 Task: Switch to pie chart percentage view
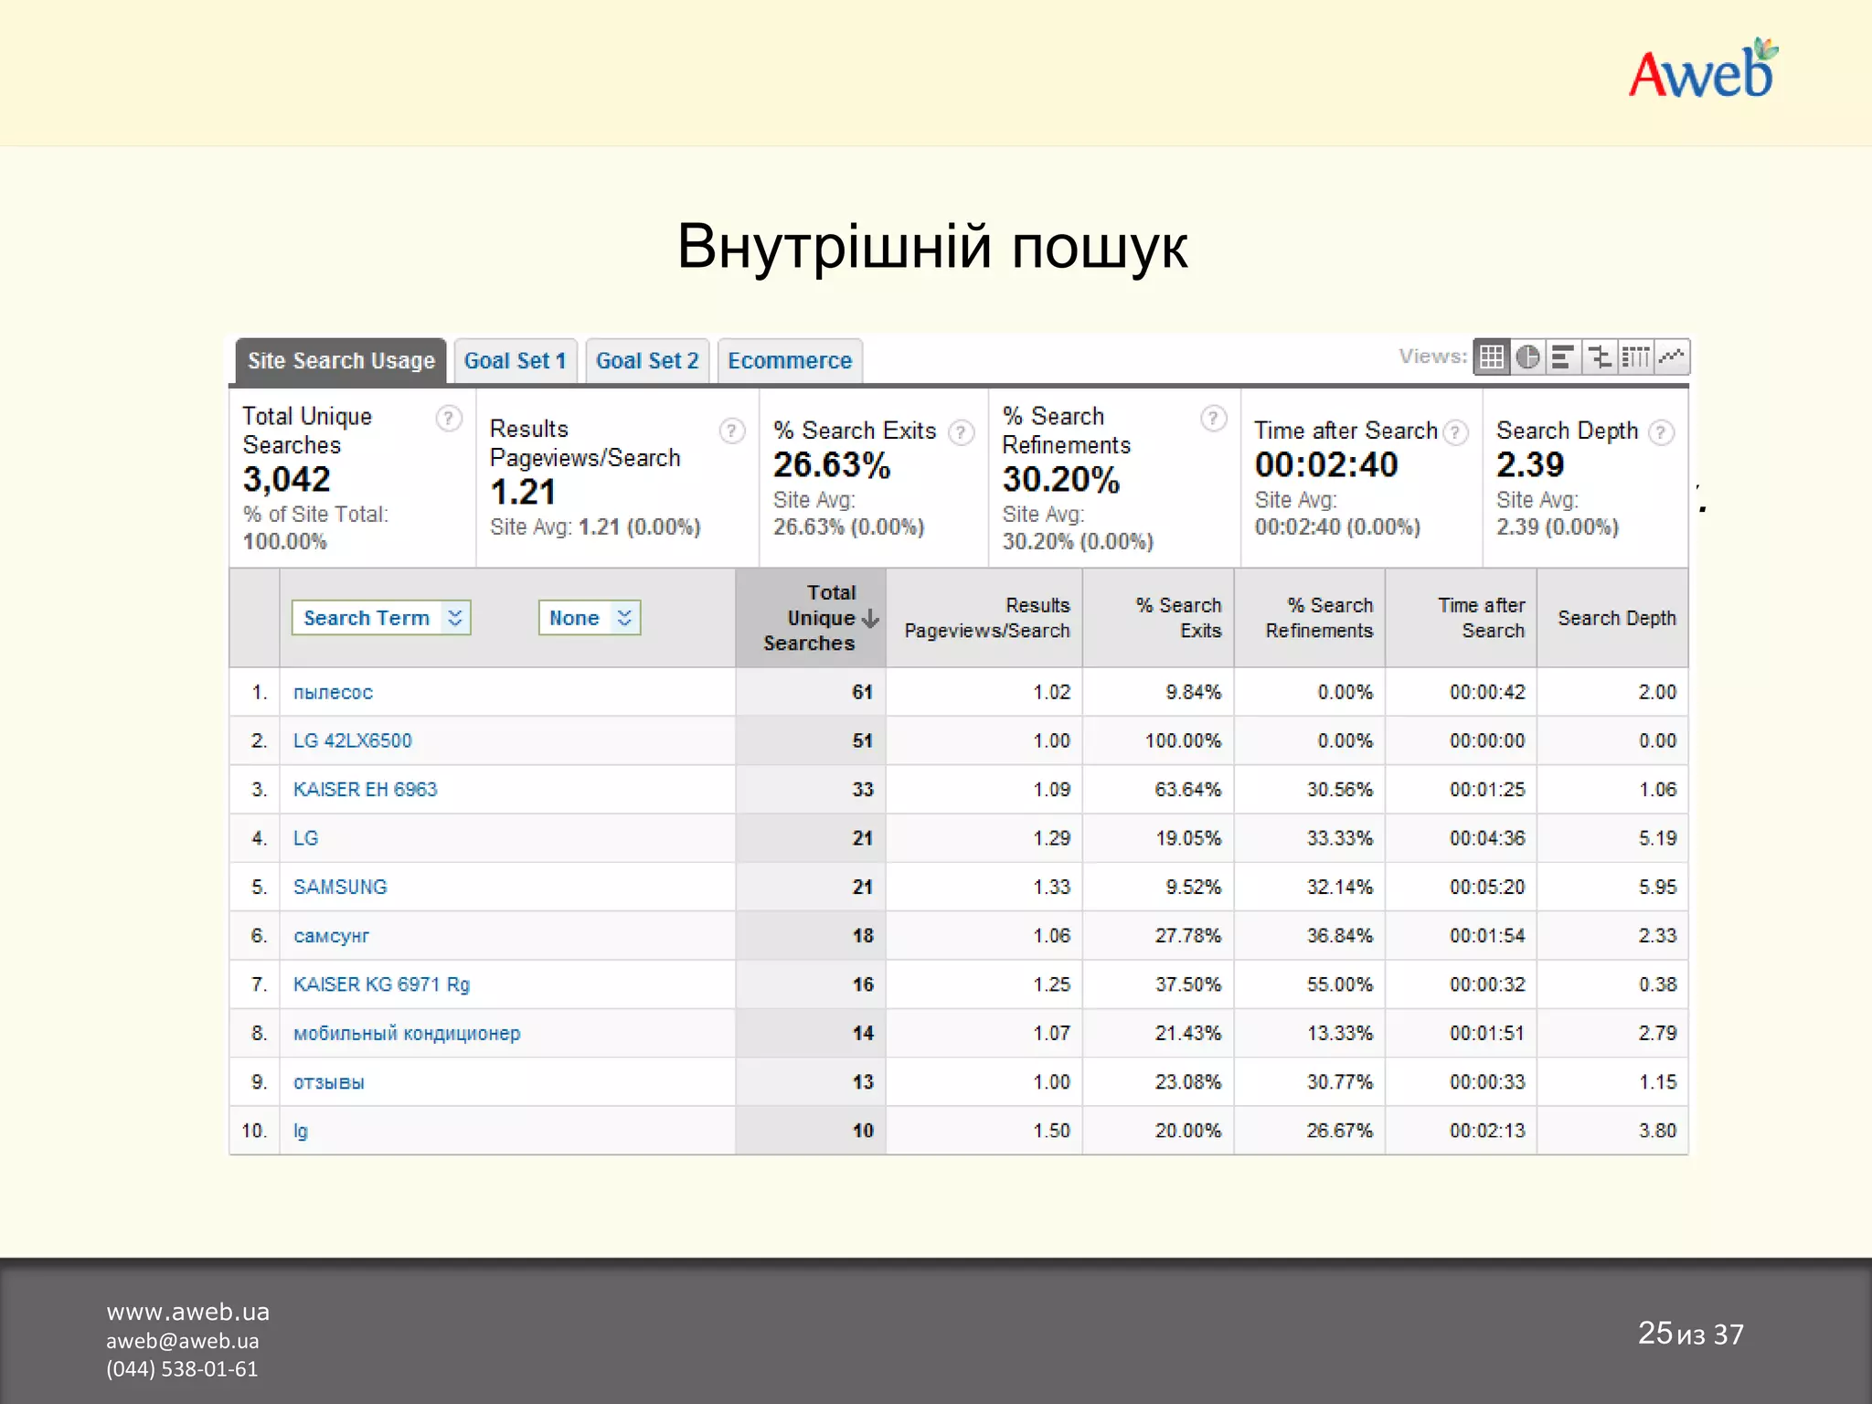click(1527, 356)
